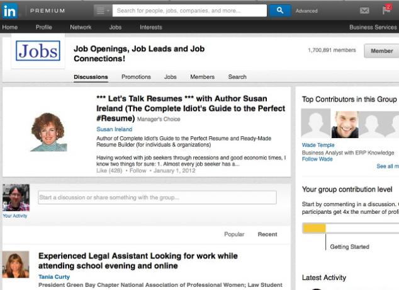399x290 pixels.
Task: Sort discussions by Recent
Action: [267, 234]
